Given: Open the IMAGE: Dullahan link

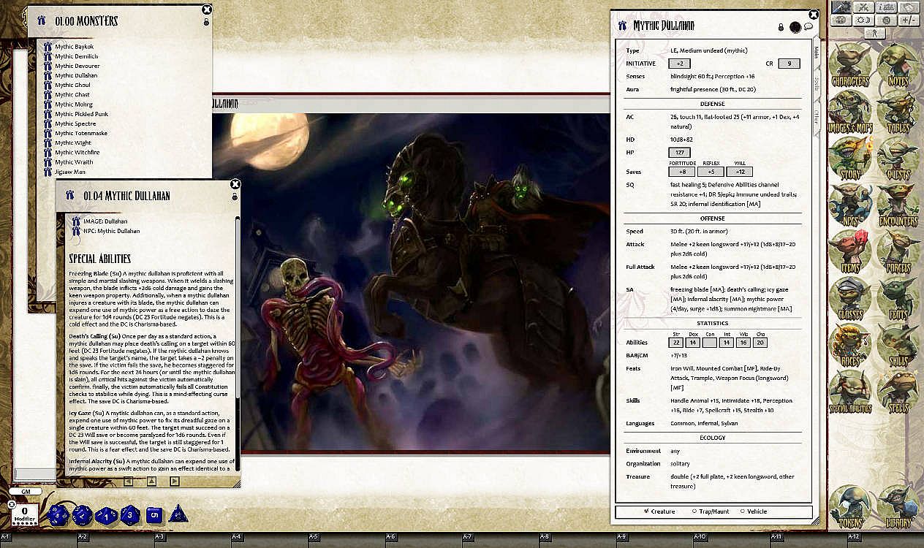Looking at the screenshot, I should coord(105,221).
